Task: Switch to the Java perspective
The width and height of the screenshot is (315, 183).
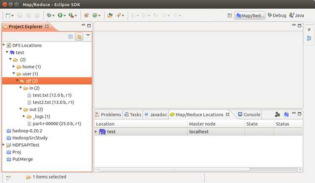Action: click(x=296, y=16)
